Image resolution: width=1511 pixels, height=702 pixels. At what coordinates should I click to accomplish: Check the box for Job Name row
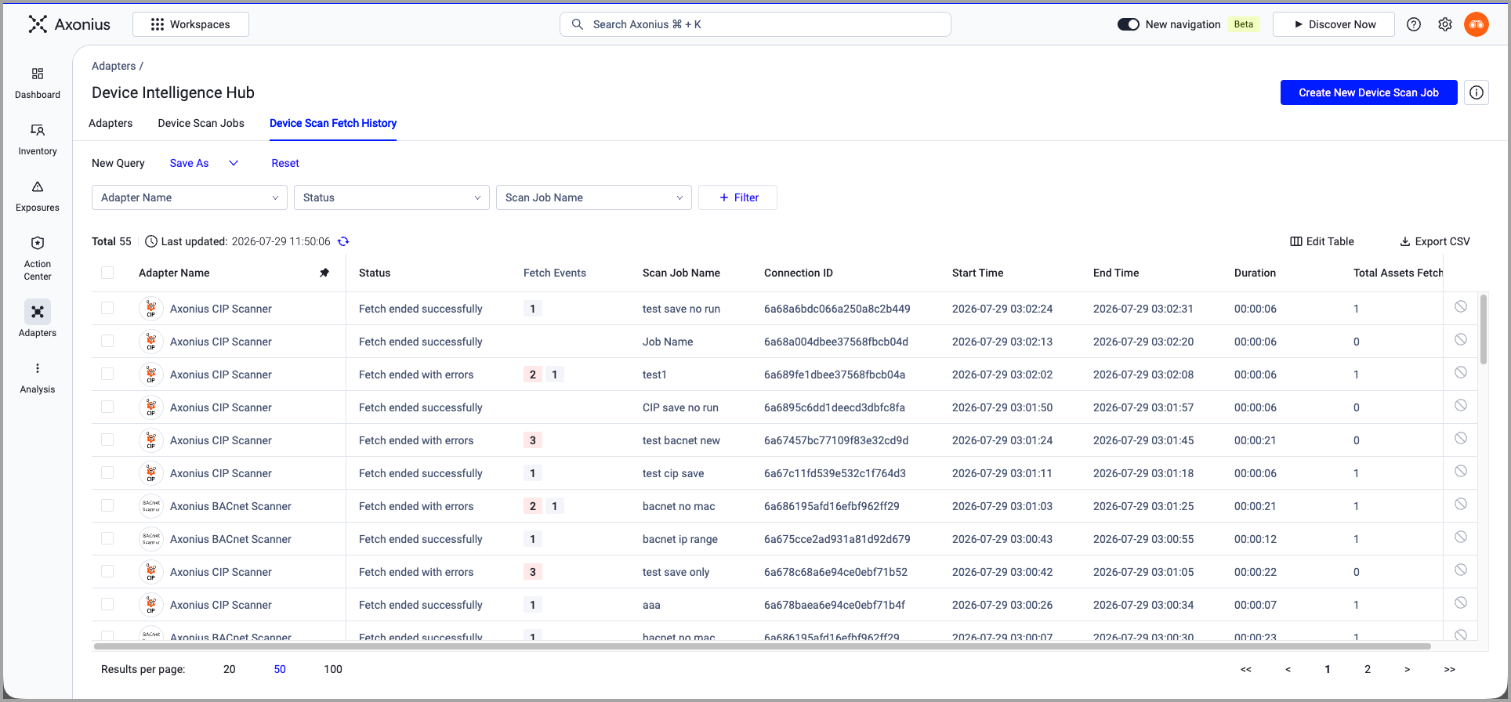[x=107, y=341]
